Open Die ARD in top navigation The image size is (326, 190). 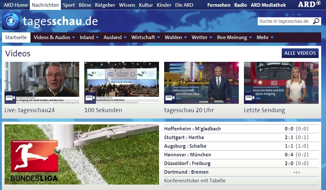tap(184, 5)
